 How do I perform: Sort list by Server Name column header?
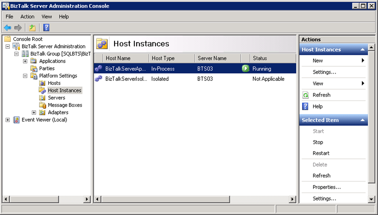click(x=212, y=58)
